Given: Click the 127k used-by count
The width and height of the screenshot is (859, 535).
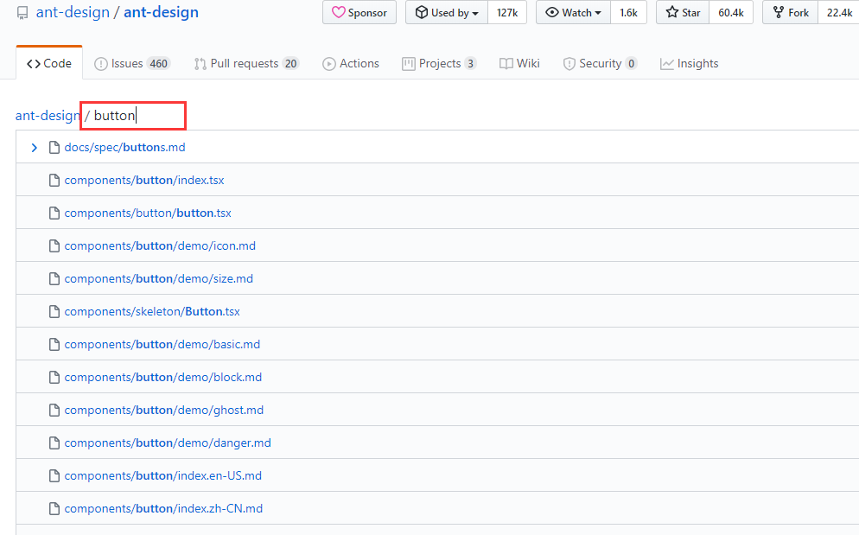Looking at the screenshot, I should coord(507,13).
